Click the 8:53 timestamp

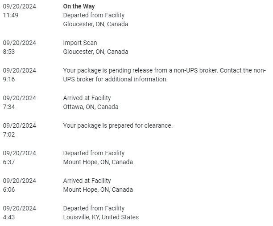click(x=9, y=52)
